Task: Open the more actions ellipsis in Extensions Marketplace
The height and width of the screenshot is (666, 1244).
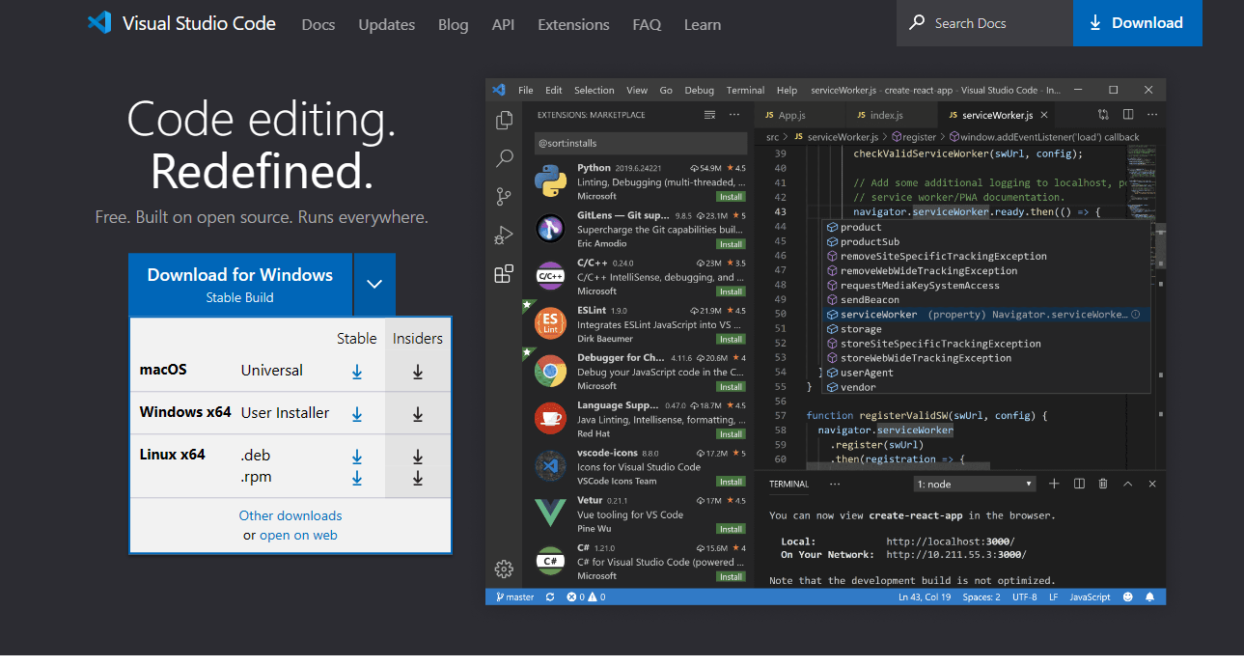Action: (x=734, y=115)
